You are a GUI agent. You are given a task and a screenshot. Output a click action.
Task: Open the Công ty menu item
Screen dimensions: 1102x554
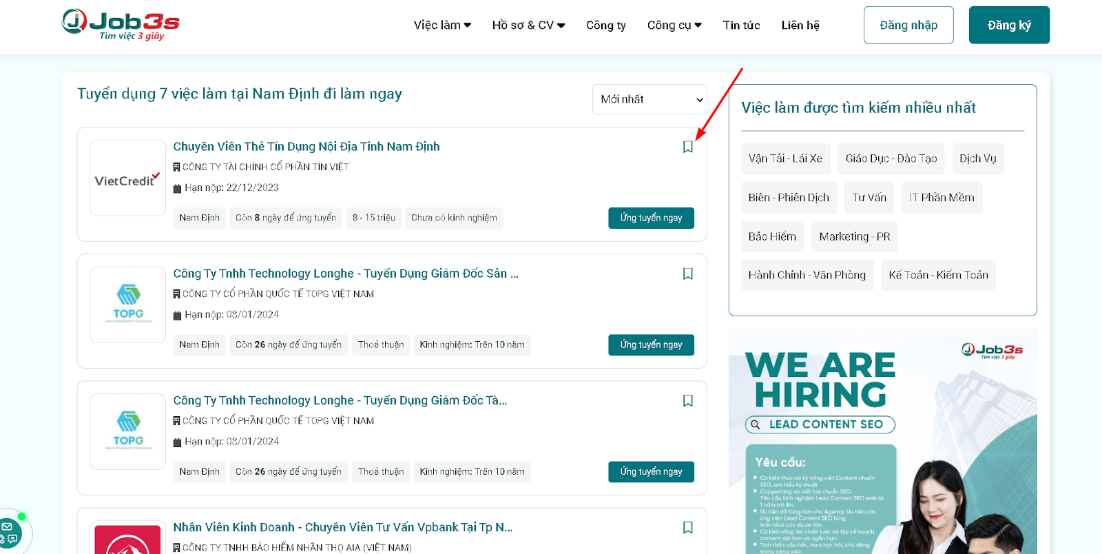pyautogui.click(x=605, y=25)
